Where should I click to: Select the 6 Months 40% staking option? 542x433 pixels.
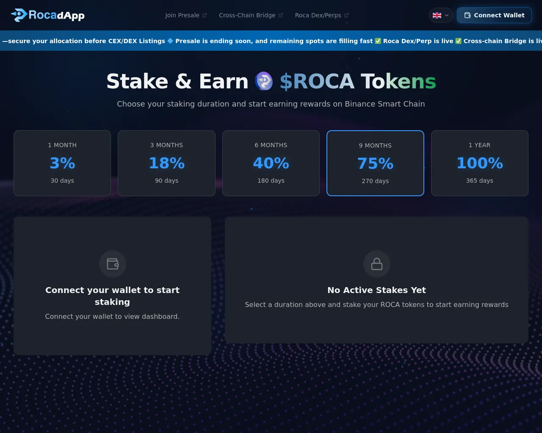(x=271, y=163)
